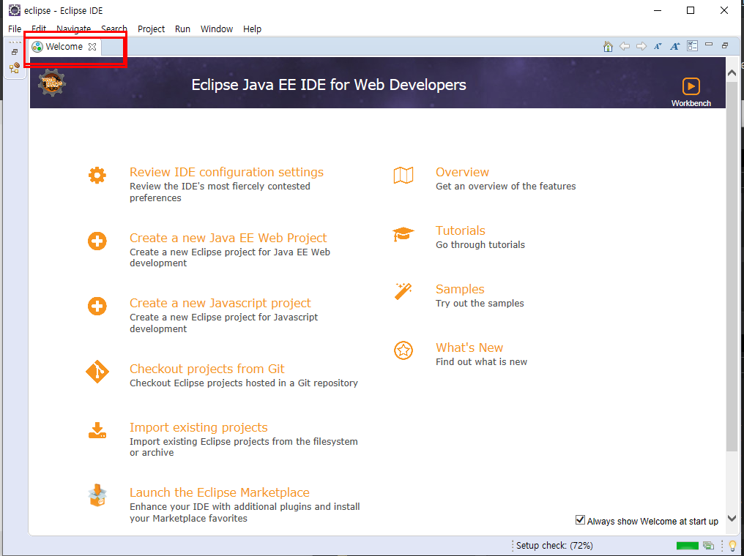This screenshot has width=744, height=556.
Task: Click the navigate forward arrow in Welcome toolbar
Action: [641, 46]
